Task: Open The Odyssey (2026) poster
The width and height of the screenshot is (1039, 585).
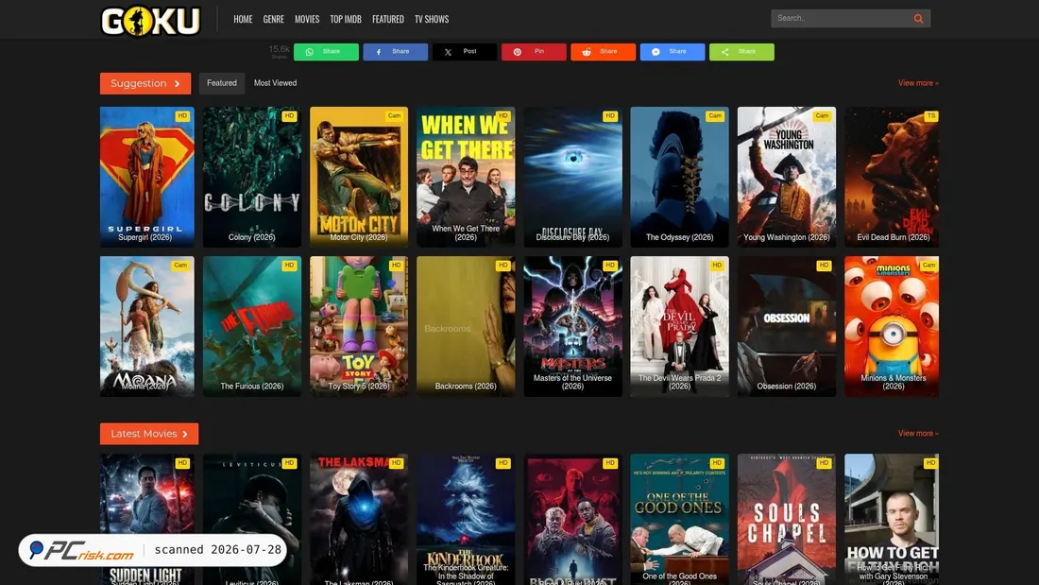Action: point(679,177)
